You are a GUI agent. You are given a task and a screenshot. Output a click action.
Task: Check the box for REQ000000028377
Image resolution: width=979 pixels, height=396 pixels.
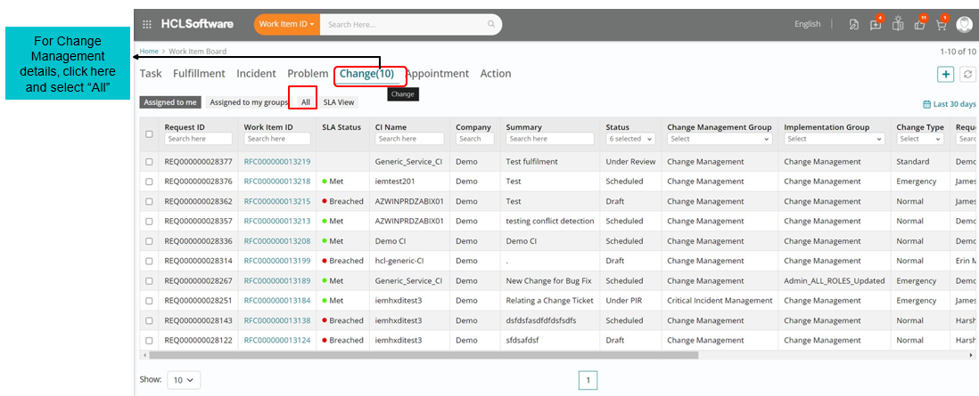[149, 162]
